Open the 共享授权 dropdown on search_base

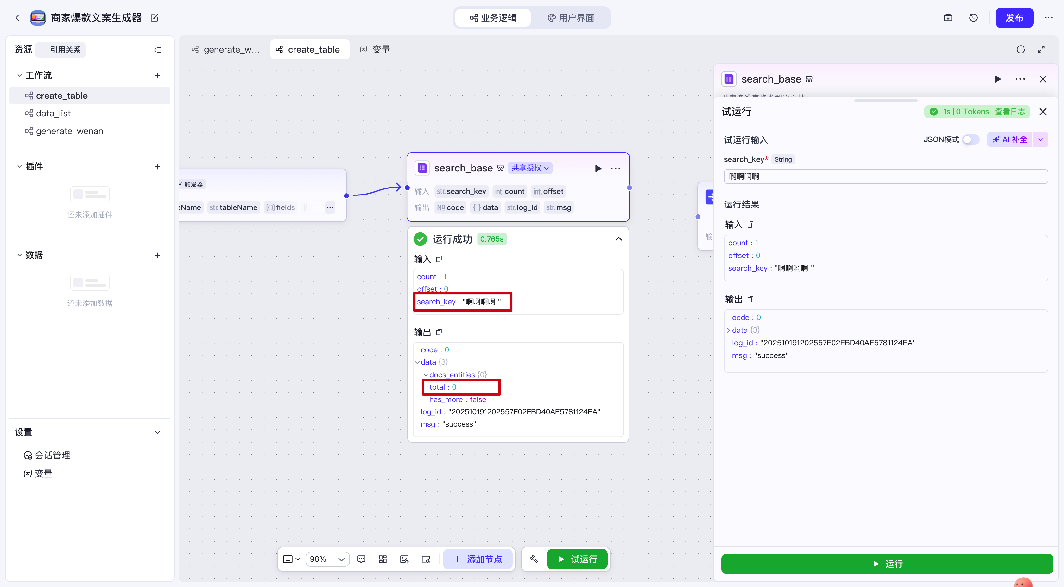[530, 168]
